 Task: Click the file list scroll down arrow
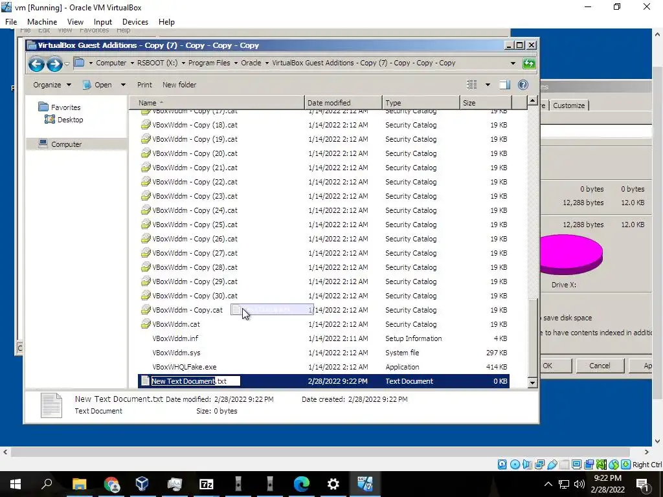(x=532, y=383)
